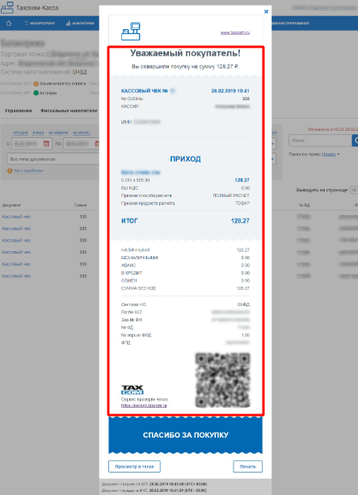Open the www.taxcom.ru link
The image size is (358, 495).
coord(235,32)
